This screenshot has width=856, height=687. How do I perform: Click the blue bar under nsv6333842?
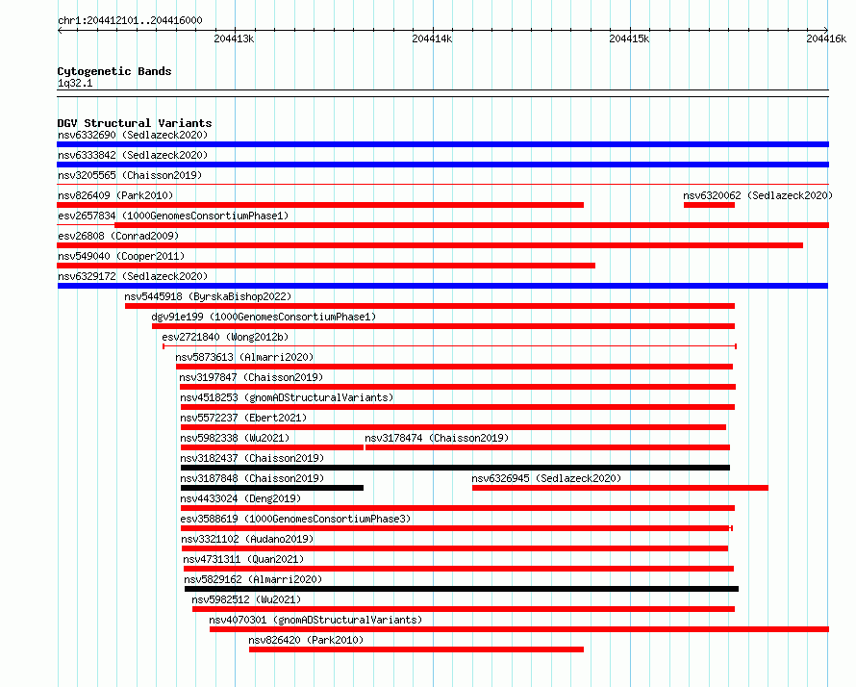pos(442,165)
